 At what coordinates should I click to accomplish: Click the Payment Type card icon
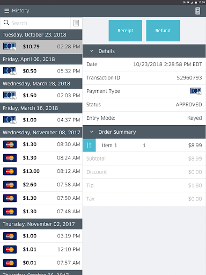click(196, 91)
